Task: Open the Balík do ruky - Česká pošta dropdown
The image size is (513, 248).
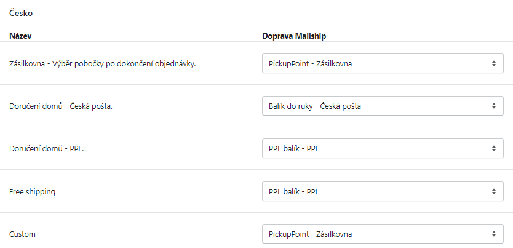Action: [x=383, y=106]
